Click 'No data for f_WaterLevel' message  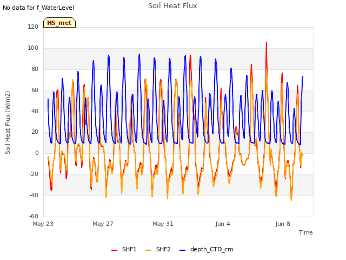[x=38, y=8]
